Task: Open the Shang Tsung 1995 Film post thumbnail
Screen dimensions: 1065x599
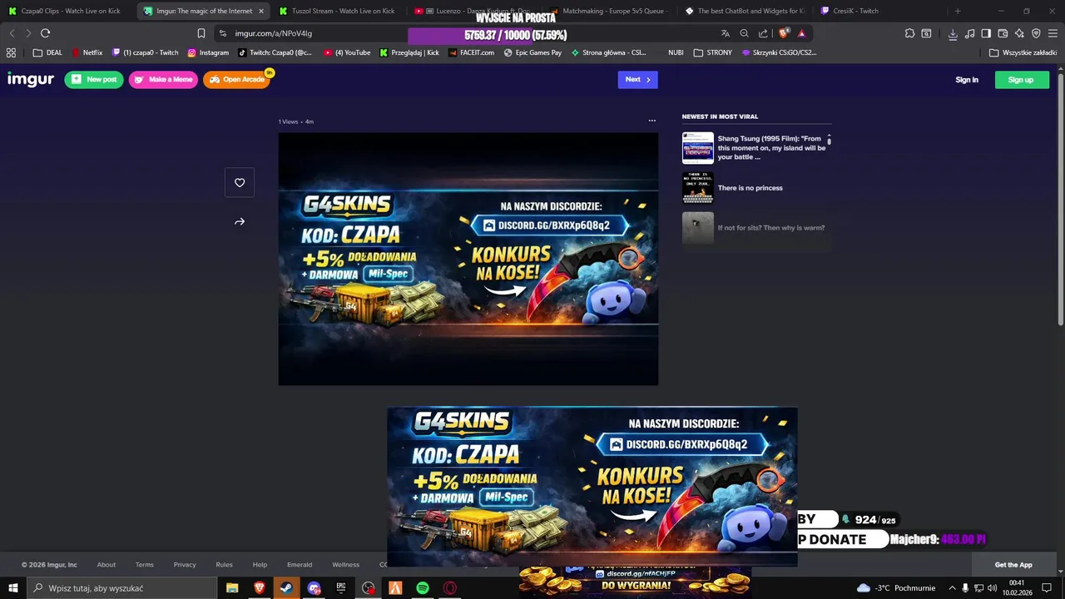Action: (698, 147)
